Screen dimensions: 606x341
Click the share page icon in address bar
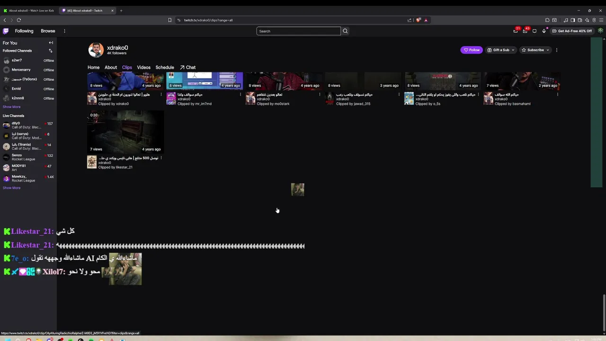410,20
